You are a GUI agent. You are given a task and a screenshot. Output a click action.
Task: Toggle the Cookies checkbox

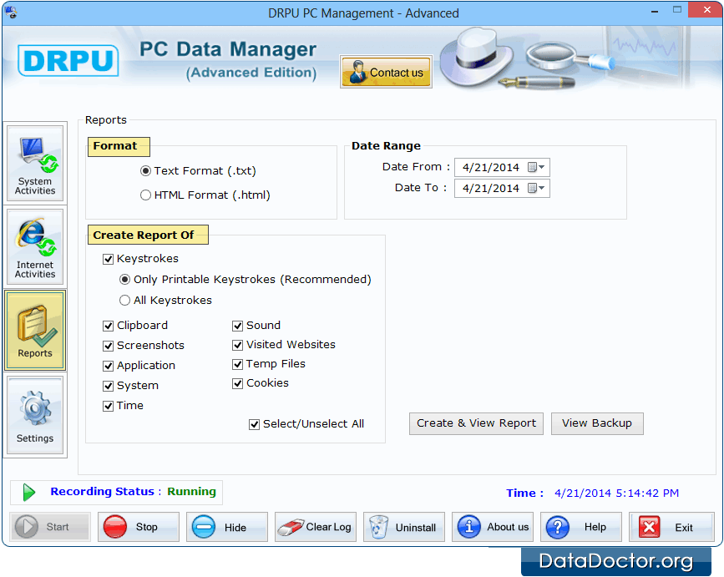(x=237, y=383)
